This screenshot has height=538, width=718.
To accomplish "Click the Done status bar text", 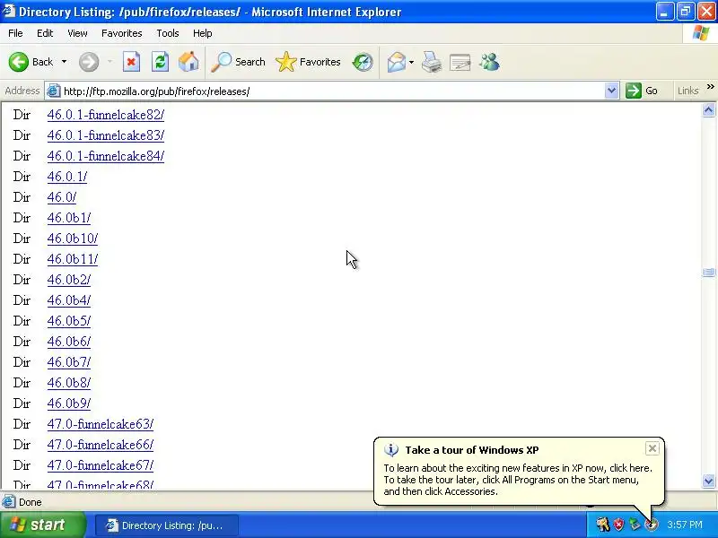I will pyautogui.click(x=31, y=502).
